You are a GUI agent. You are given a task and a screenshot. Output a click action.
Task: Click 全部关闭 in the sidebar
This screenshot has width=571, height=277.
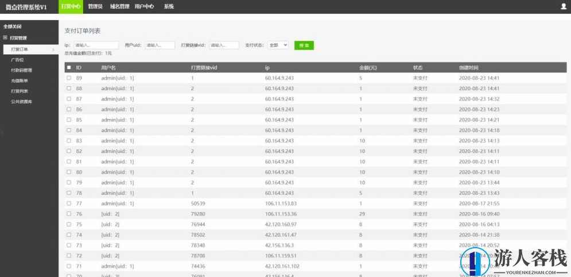[13, 27]
